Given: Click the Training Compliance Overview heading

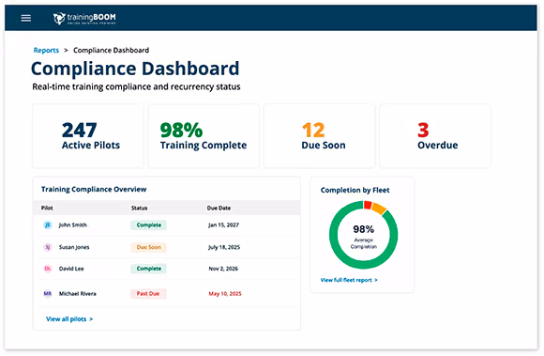Looking at the screenshot, I should [x=94, y=190].
